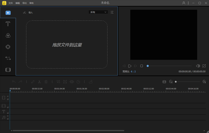Click the scissors split tool
Viewport: 209px width, 133px height.
click(39, 82)
